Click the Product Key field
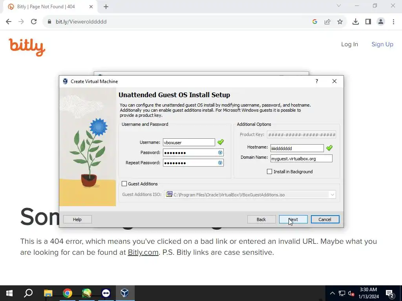402x301 pixels. [x=301, y=135]
